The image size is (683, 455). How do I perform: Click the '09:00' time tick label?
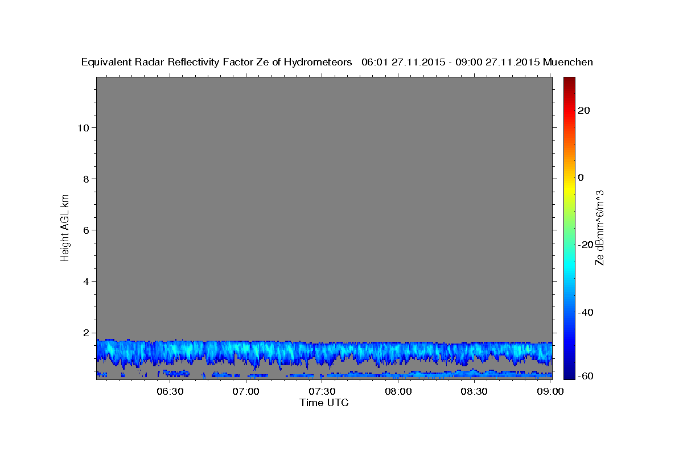550,392
